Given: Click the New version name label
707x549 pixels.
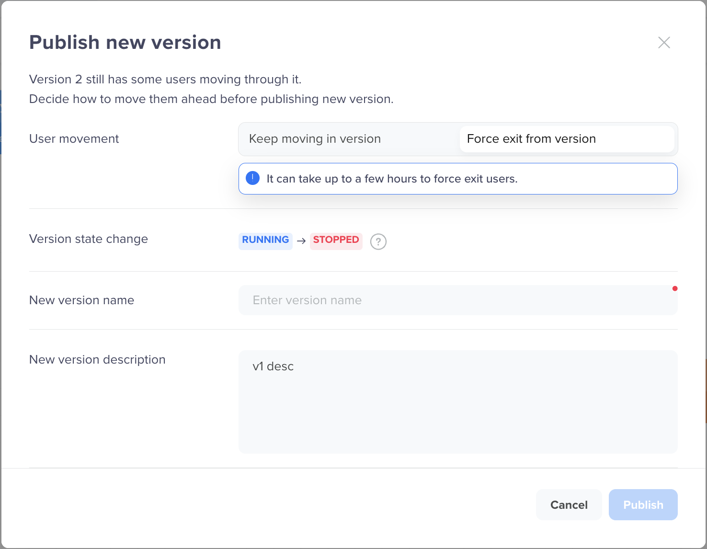Looking at the screenshot, I should tap(81, 300).
